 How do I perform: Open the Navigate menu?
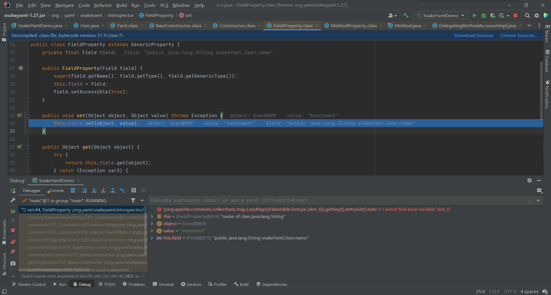click(65, 5)
